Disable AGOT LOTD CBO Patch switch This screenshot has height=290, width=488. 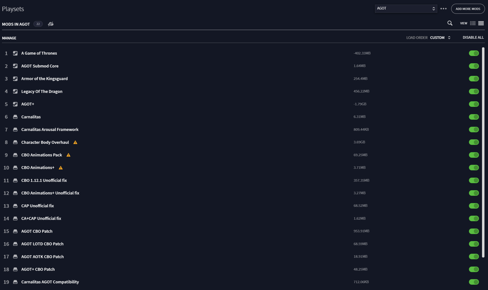click(x=474, y=244)
